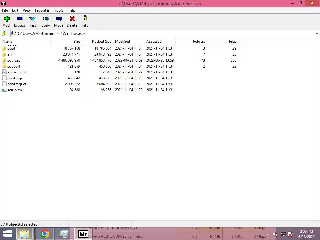Image resolution: width=320 pixels, height=240 pixels.
Task: Select the support folder icon
Action: tap(4, 66)
